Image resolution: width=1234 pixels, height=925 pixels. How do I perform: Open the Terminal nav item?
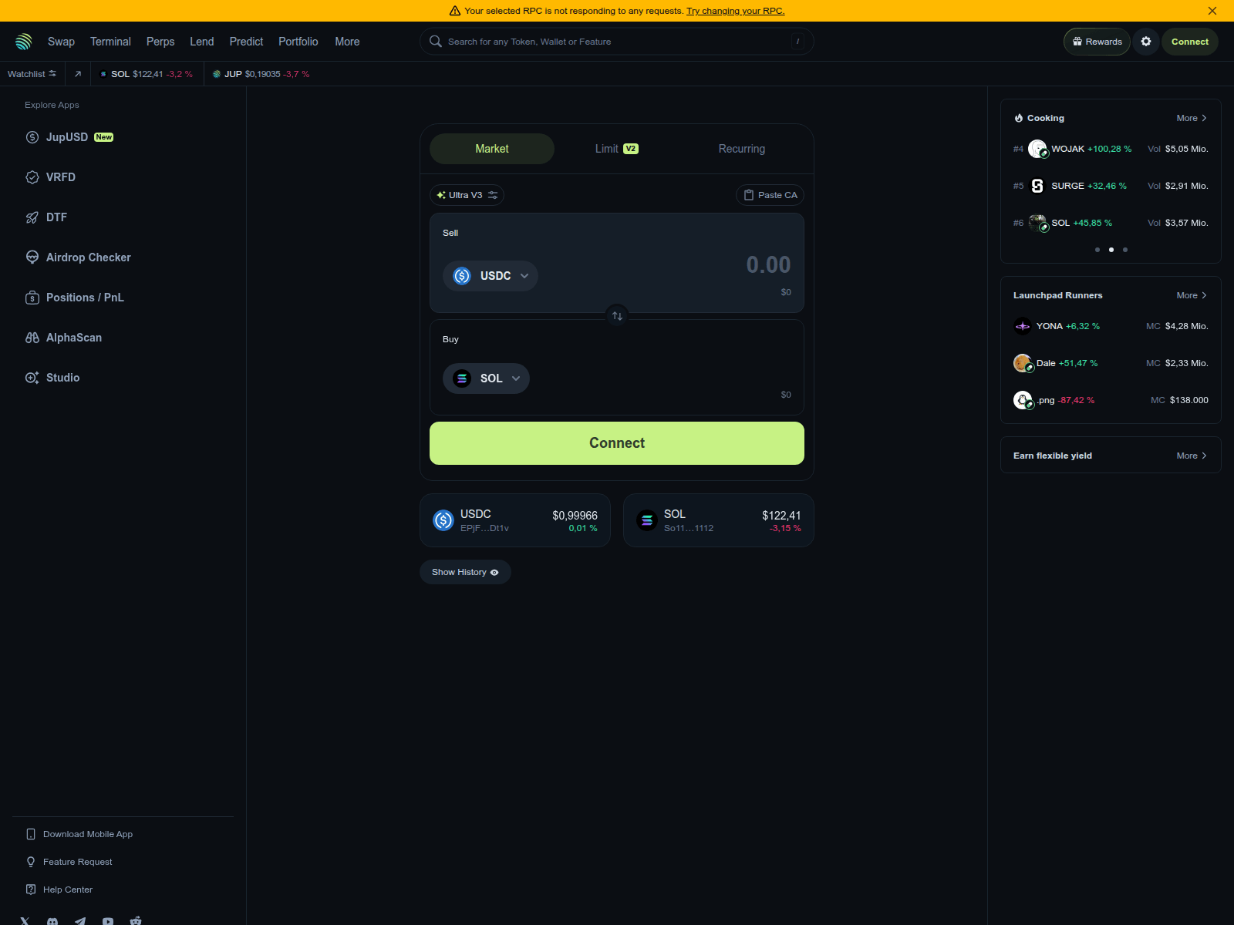(110, 42)
